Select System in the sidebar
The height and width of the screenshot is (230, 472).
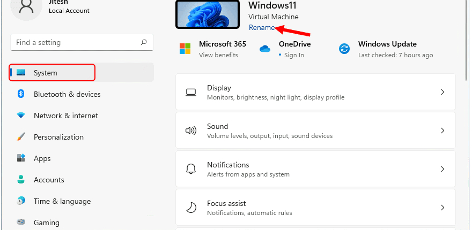(x=82, y=72)
